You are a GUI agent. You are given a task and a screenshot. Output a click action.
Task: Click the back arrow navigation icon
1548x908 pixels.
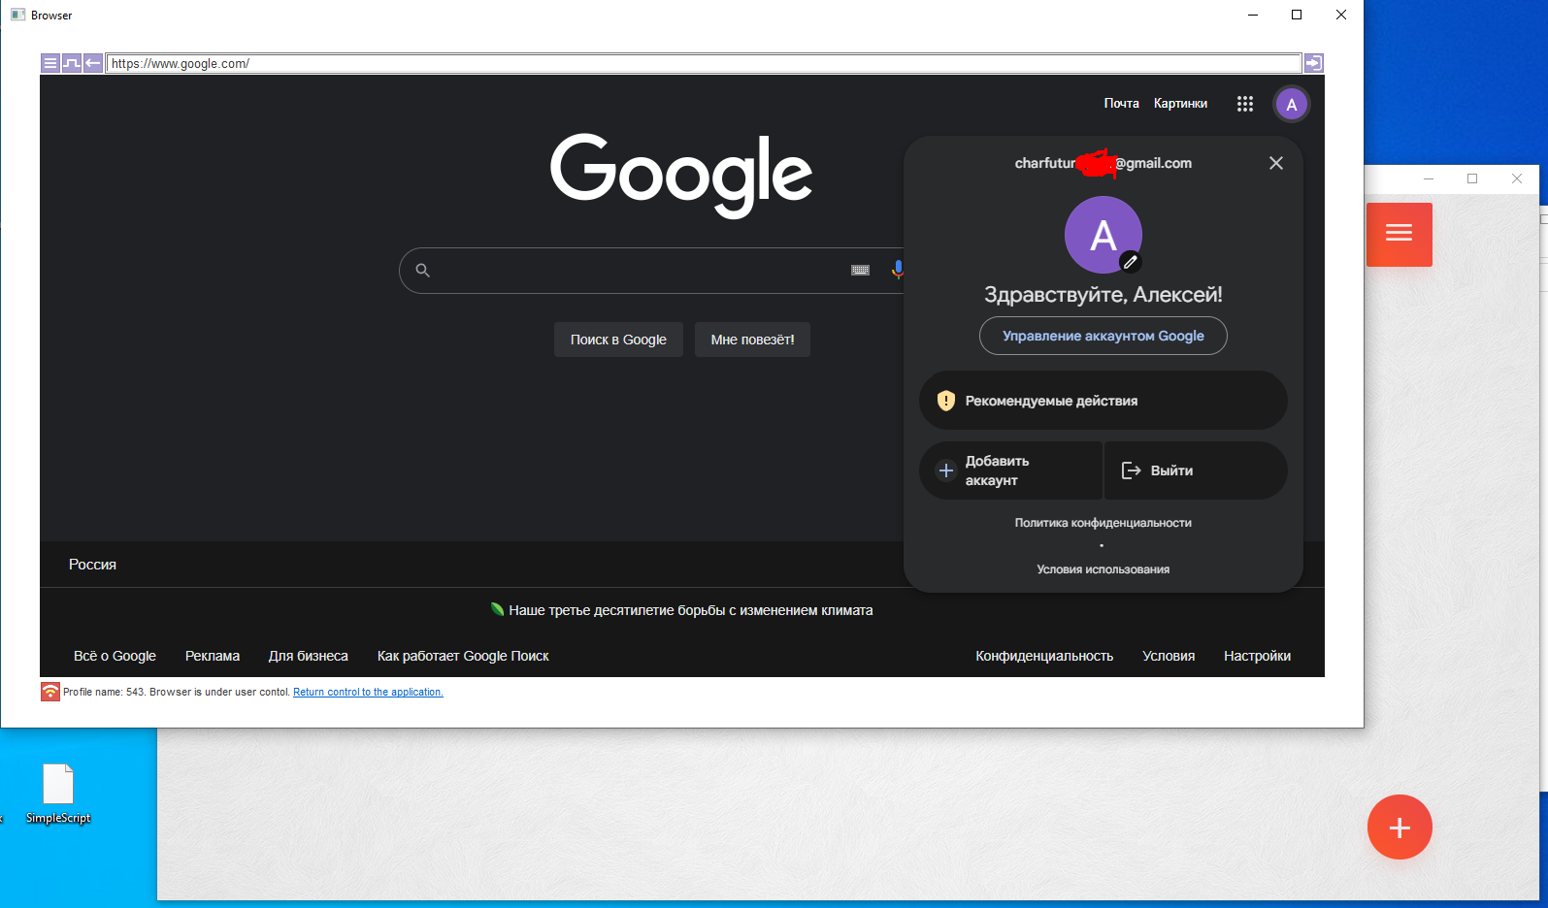[x=93, y=63]
